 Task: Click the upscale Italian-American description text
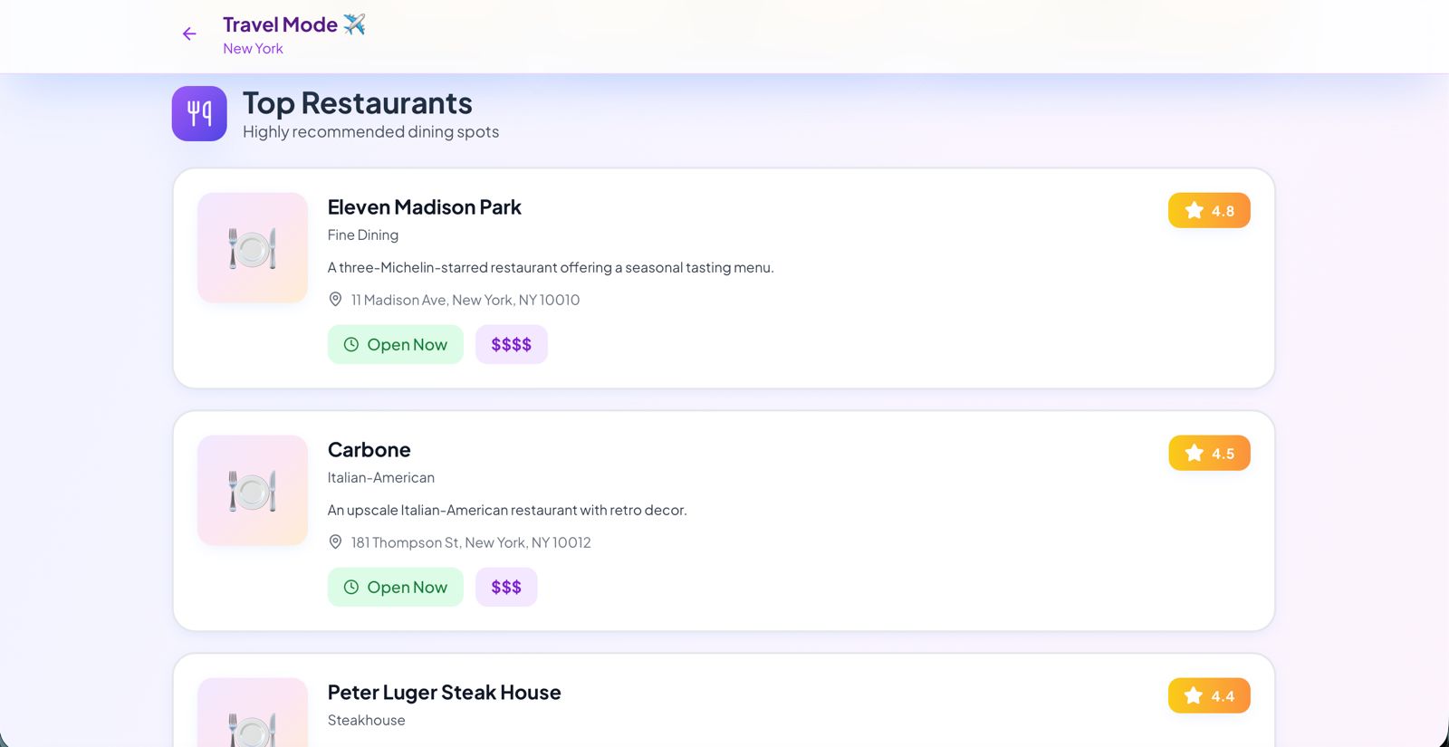click(x=507, y=510)
